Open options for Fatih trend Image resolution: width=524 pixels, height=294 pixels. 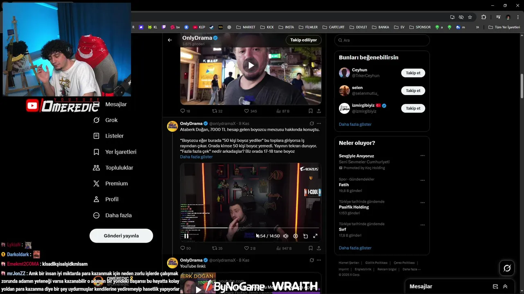(422, 180)
